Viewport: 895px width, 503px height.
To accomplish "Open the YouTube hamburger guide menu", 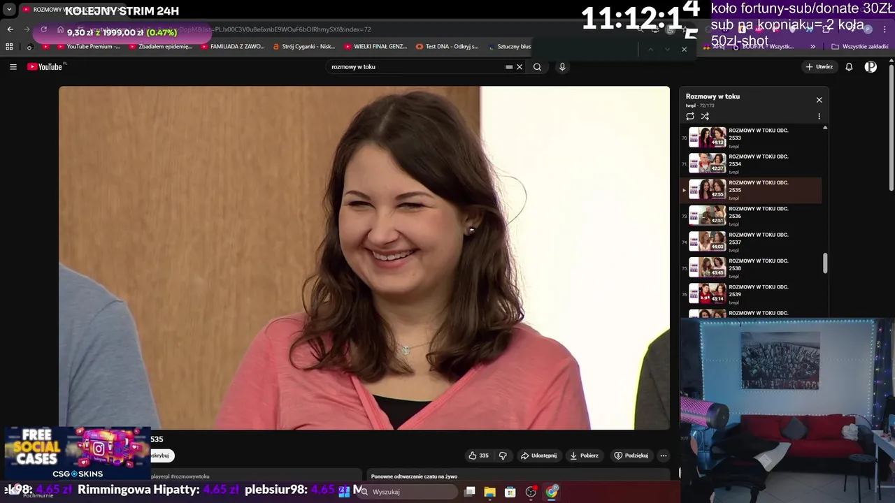I will tap(13, 67).
